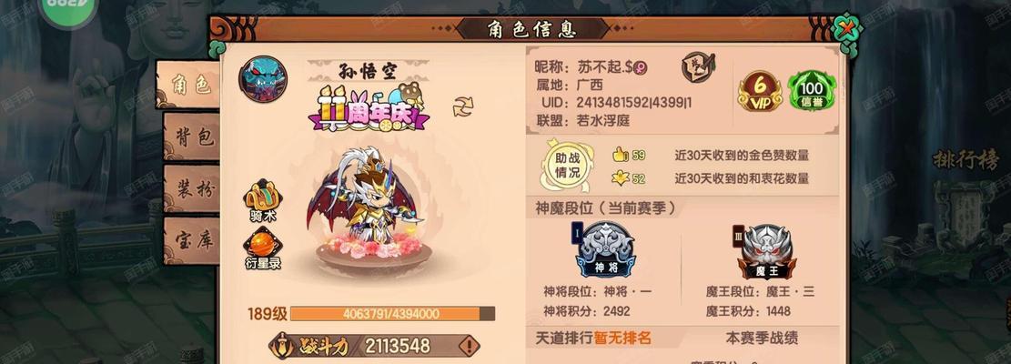Open the 骑术 riding skill icon
This screenshot has height=364, width=1011.
(x=263, y=200)
